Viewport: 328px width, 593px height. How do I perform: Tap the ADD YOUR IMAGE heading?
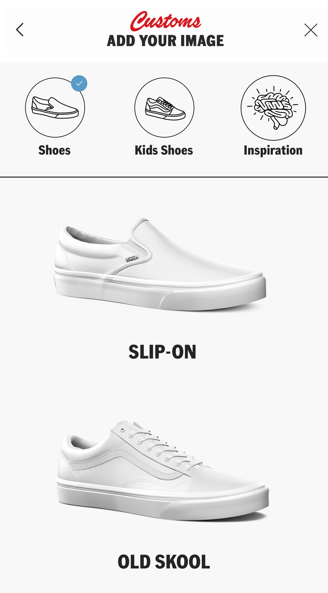pos(165,41)
